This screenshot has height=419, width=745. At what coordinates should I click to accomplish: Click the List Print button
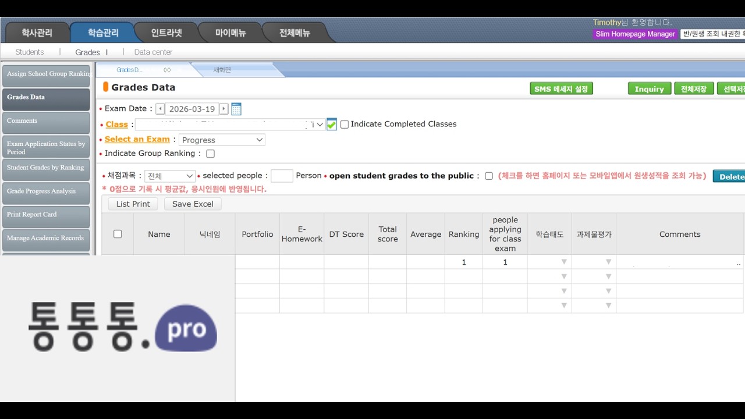click(x=133, y=204)
